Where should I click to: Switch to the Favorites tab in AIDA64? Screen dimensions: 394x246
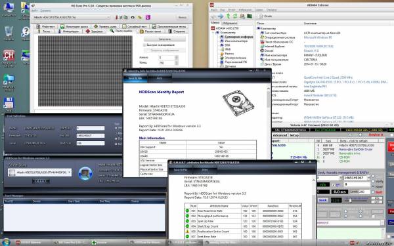(x=230, y=23)
